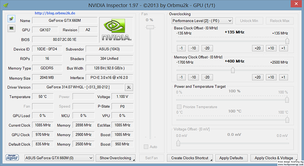This screenshot has height=166, width=304.
Task: Click the Est.Max value 1085 MHz
Action: click(x=122, y=125)
